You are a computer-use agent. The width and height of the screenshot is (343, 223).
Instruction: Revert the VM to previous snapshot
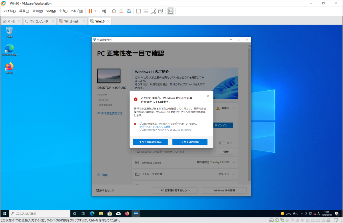click(121, 11)
